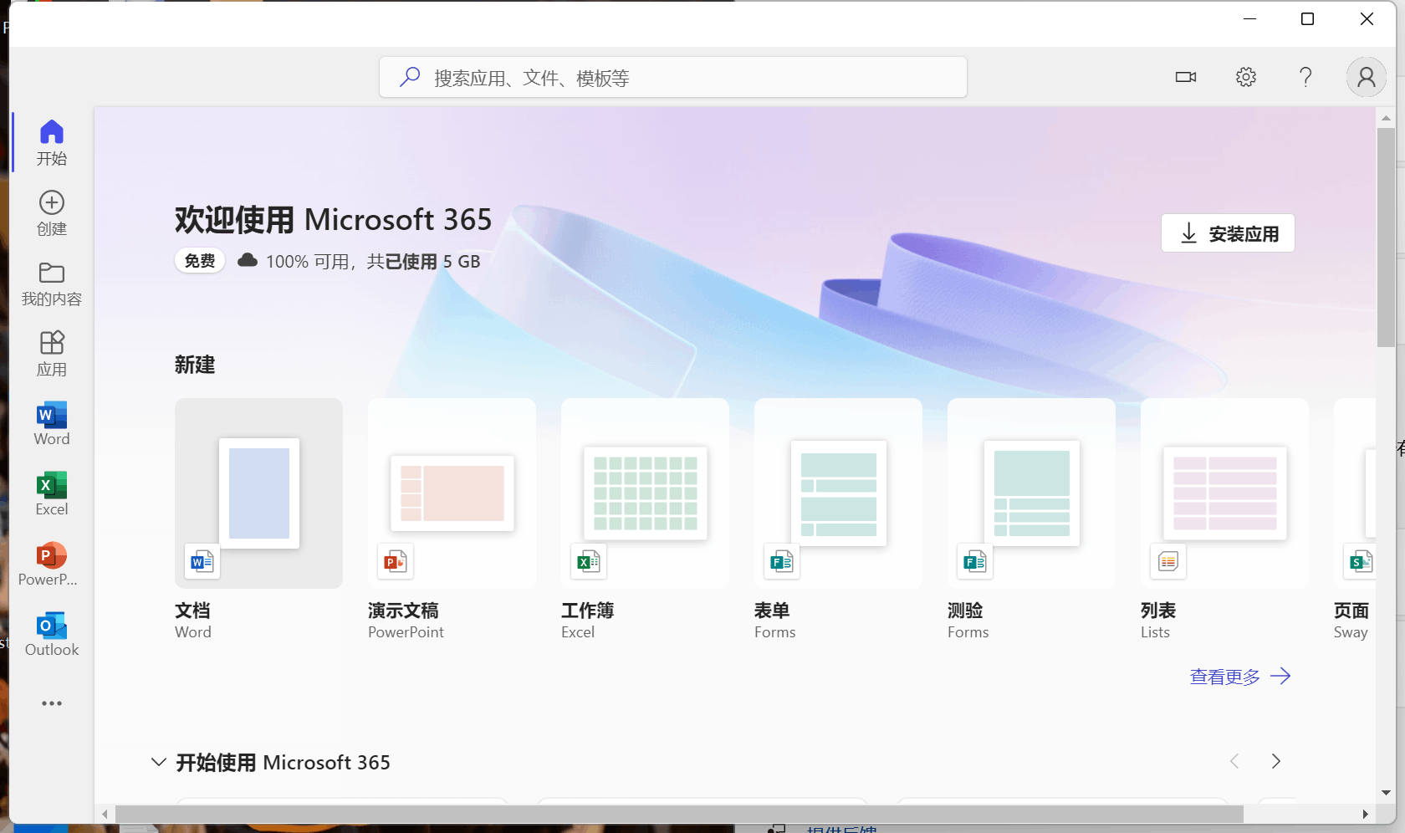Click the scroll up arrow
This screenshot has height=833, width=1405.
(x=1387, y=119)
